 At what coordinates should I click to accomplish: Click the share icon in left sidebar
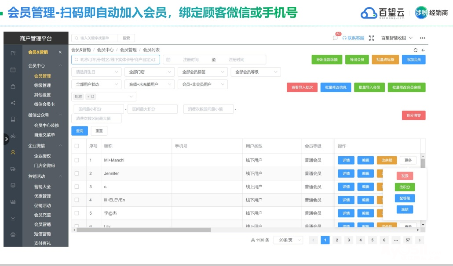(13, 103)
